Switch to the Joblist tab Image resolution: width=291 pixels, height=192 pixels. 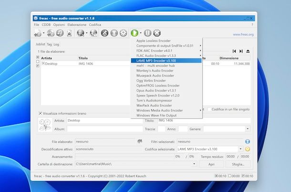[x=40, y=44]
